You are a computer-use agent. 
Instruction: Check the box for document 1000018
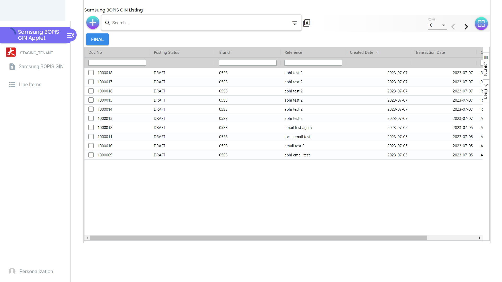[x=91, y=73]
